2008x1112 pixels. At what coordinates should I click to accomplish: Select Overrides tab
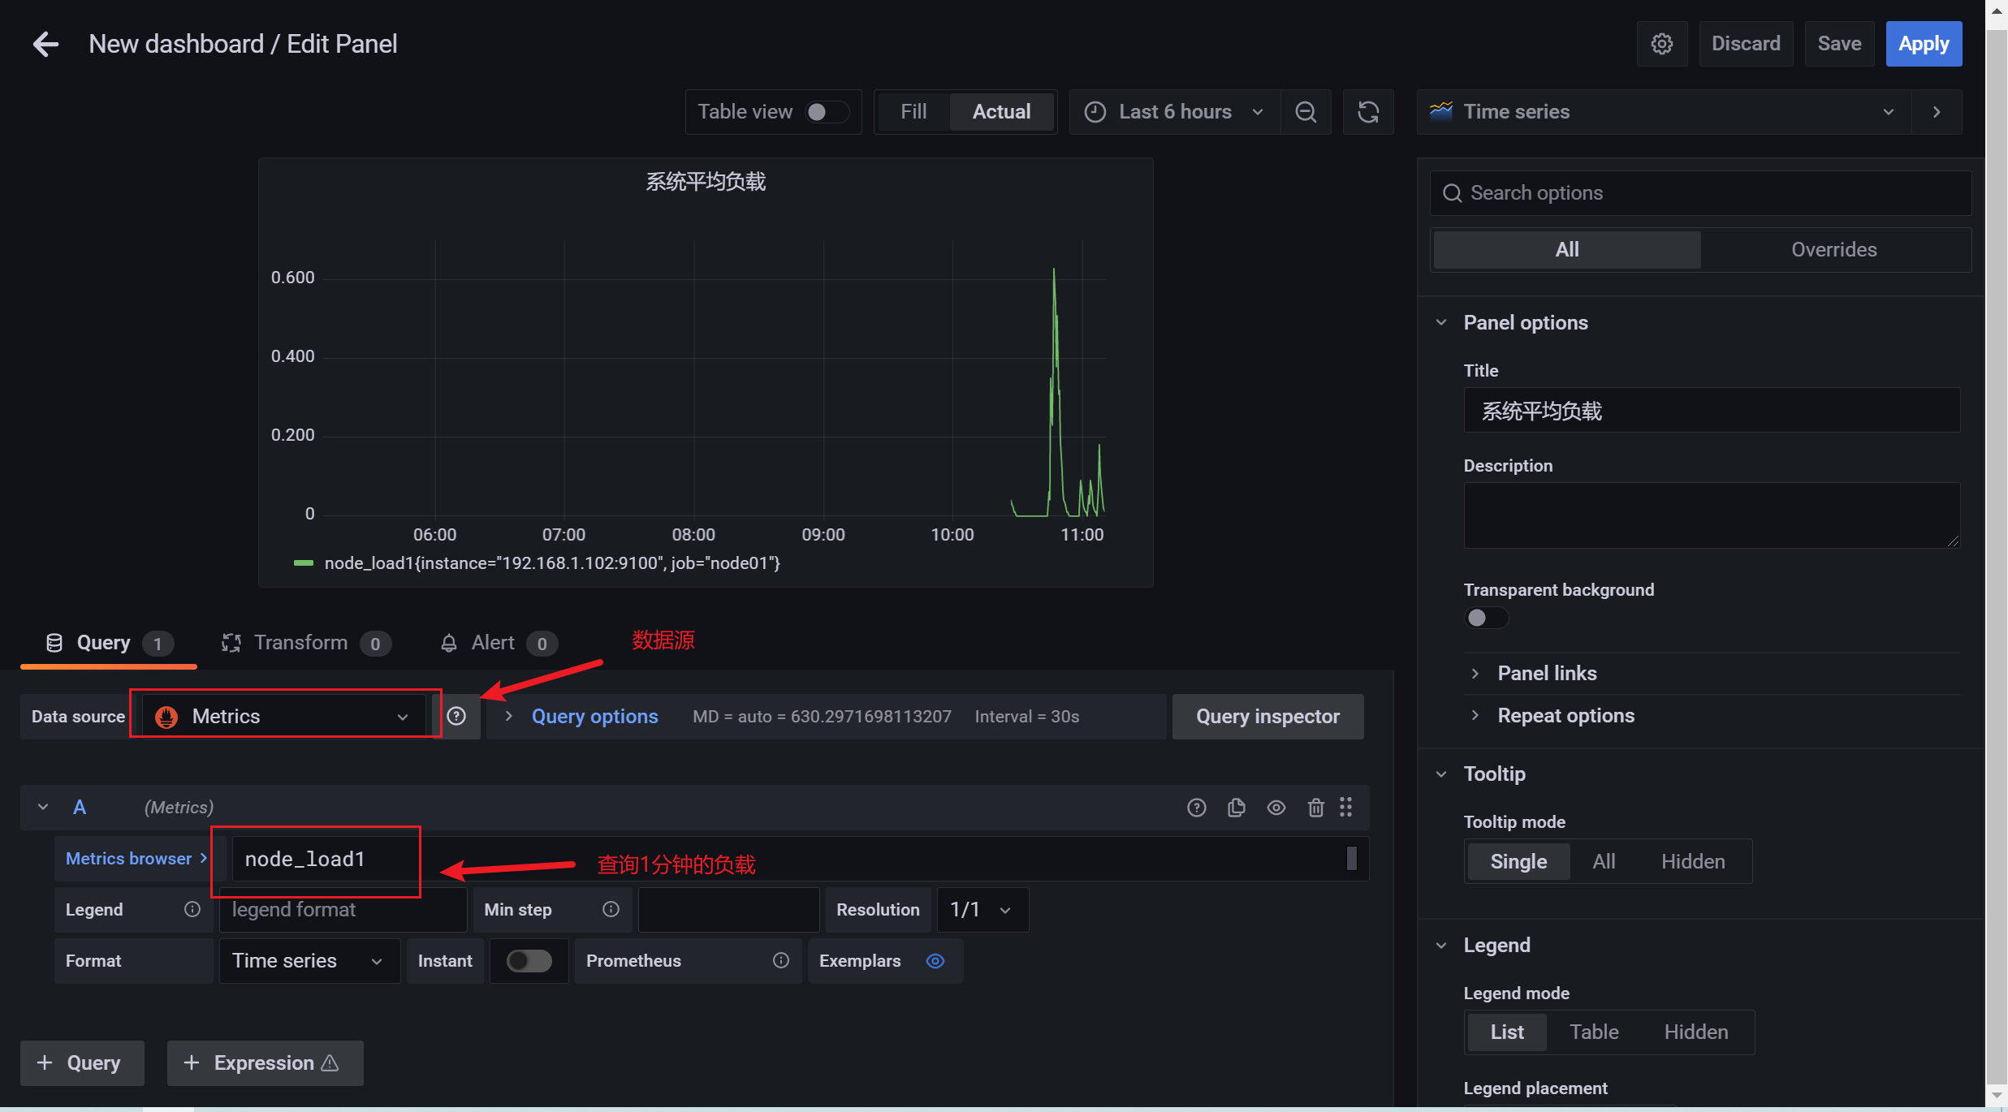tap(1833, 249)
